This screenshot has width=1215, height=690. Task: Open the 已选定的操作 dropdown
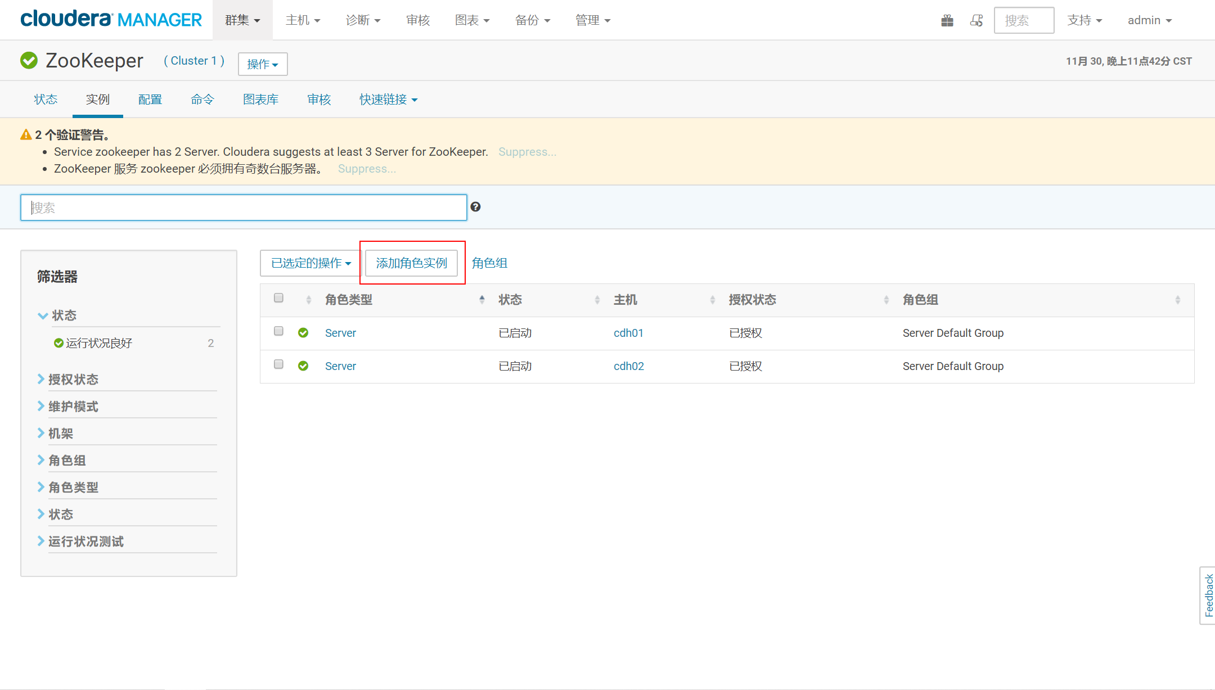[x=310, y=263]
